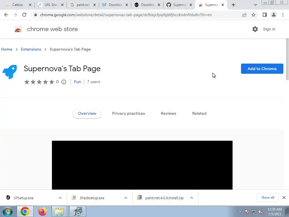
Task: Open File Explorer from the taskbar
Action: coord(59,211)
